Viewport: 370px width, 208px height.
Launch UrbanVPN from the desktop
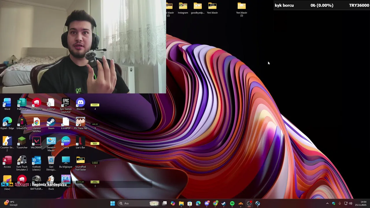[22, 124]
